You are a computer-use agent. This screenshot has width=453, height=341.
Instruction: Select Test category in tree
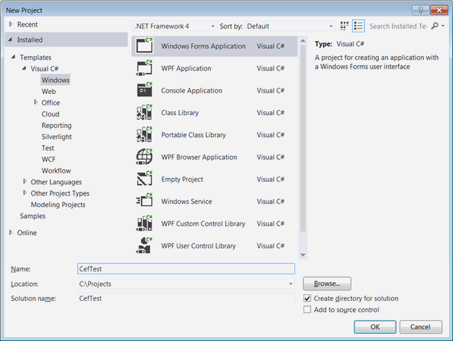tap(48, 148)
